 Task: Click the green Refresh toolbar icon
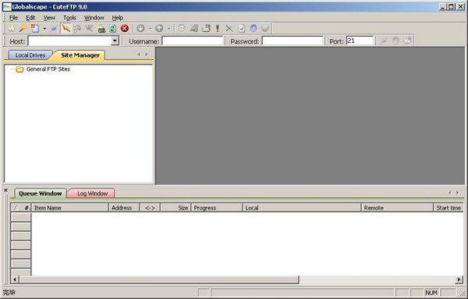coord(112,29)
